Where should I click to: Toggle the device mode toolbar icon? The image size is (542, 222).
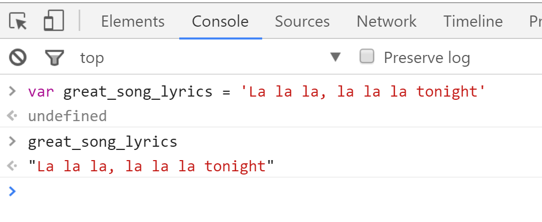click(54, 21)
